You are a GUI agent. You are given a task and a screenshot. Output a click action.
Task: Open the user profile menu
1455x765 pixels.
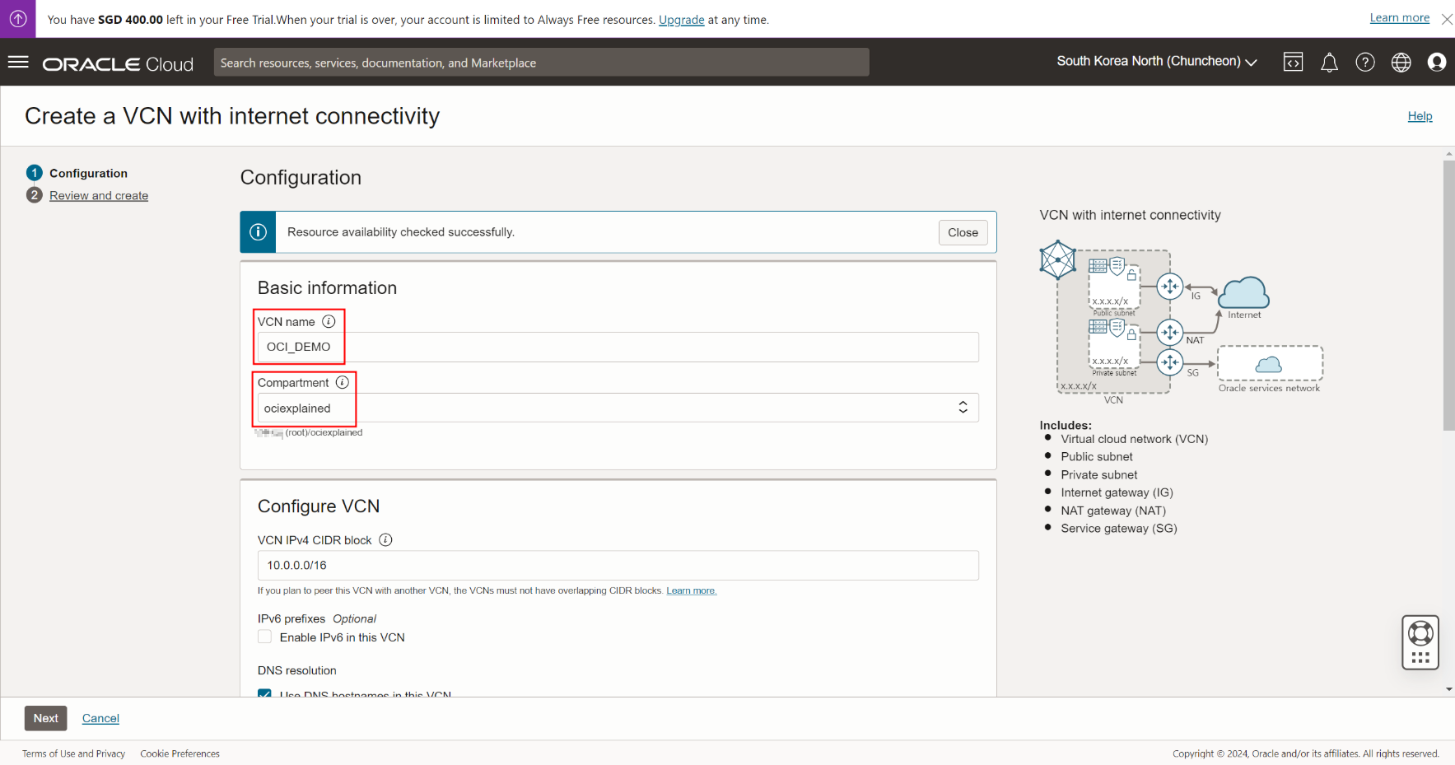[1437, 62]
